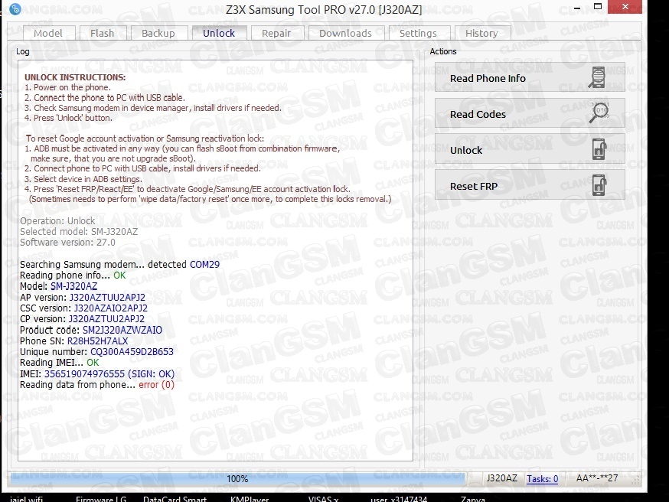Click the Read Phone Info button
Screen dimensions: 669x502
tap(530, 77)
